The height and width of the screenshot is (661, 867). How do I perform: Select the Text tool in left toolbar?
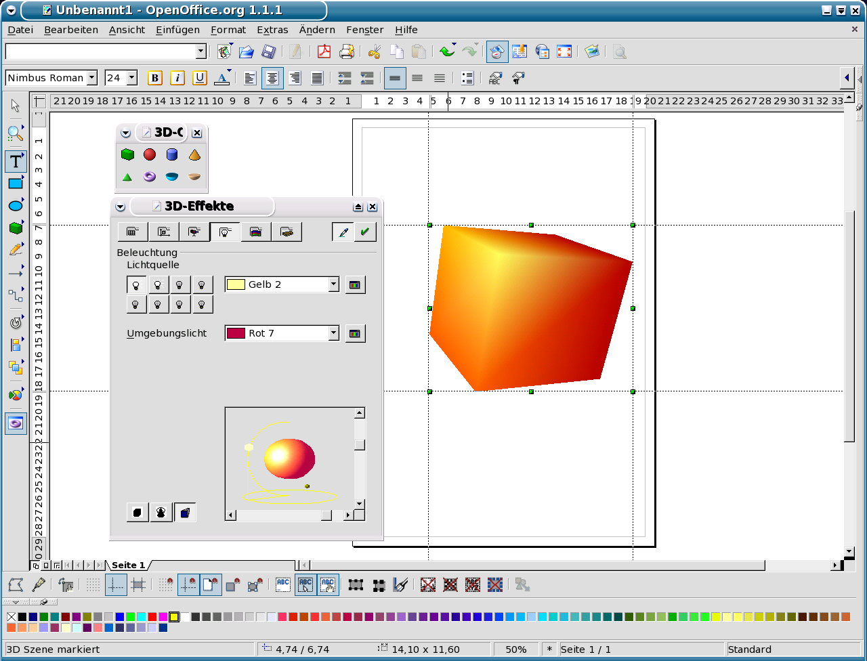click(16, 161)
